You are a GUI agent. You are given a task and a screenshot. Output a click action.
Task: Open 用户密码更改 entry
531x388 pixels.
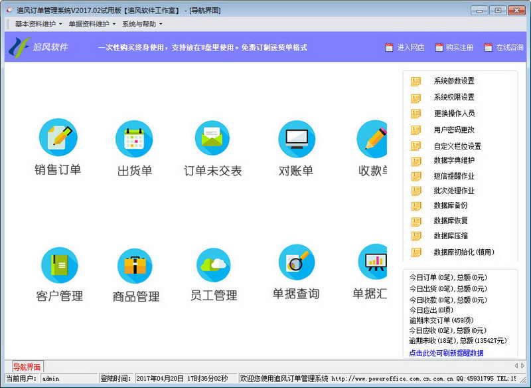click(x=454, y=130)
